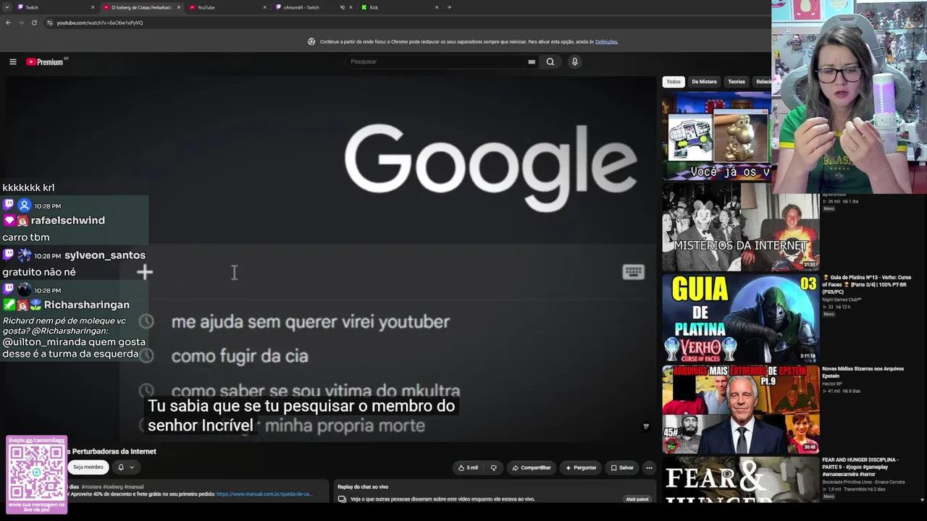Expand the notification bell dropdown

[x=126, y=467]
